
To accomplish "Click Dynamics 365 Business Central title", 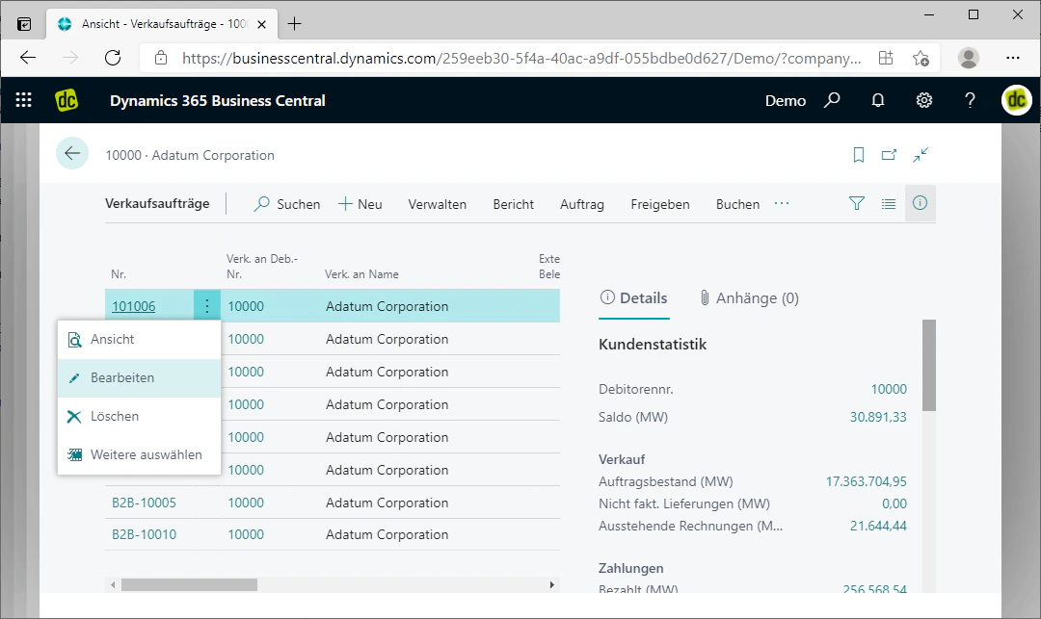I will tap(218, 101).
